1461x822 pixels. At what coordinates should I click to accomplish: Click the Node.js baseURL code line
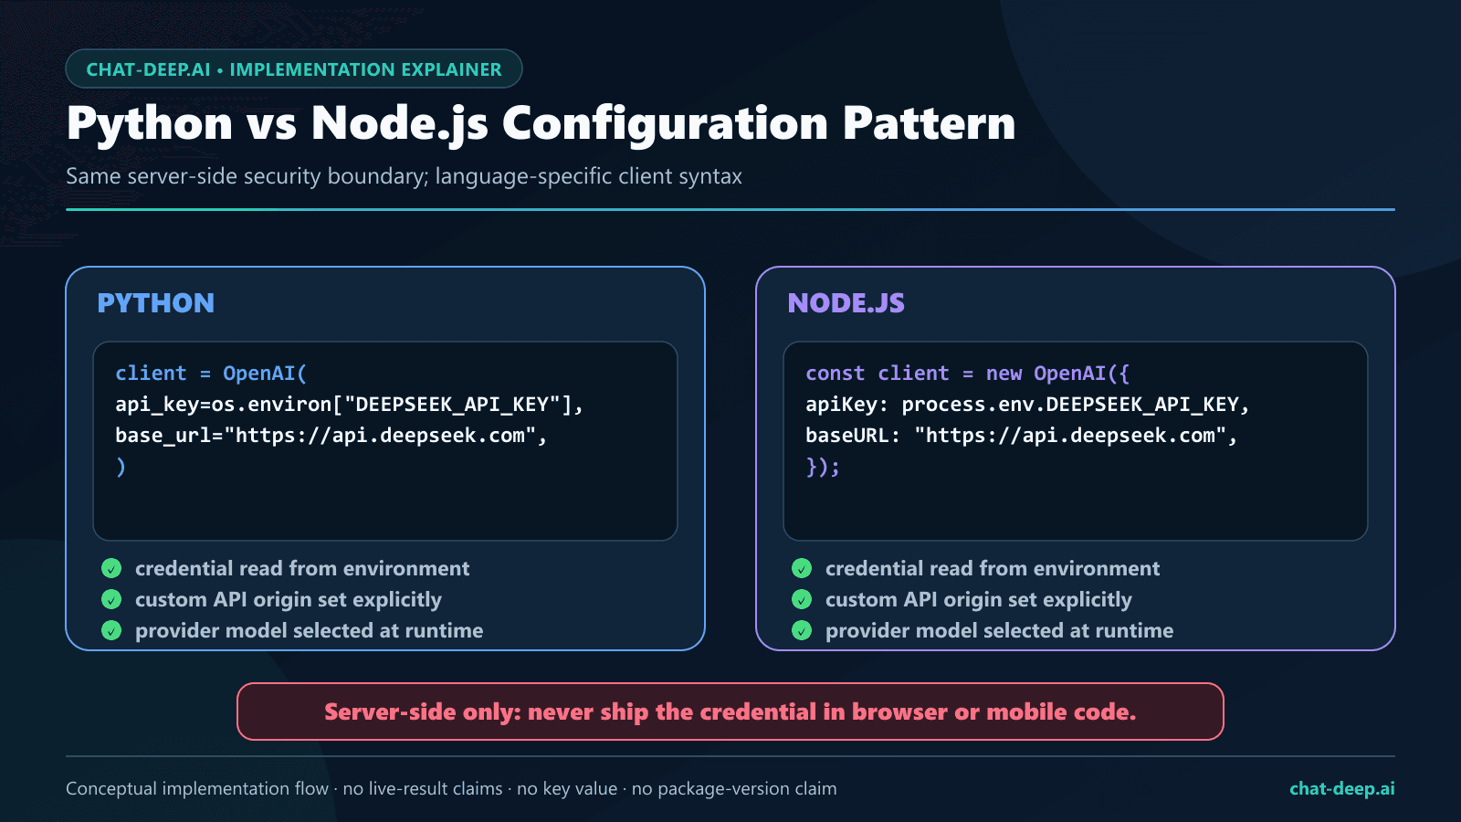[1021, 436]
